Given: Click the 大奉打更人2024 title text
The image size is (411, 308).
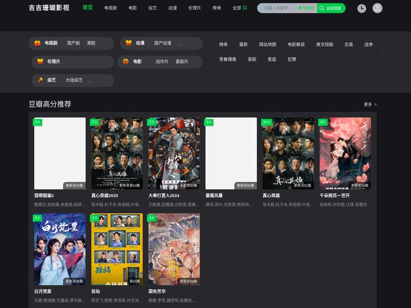Looking at the screenshot, I should coord(164,196).
